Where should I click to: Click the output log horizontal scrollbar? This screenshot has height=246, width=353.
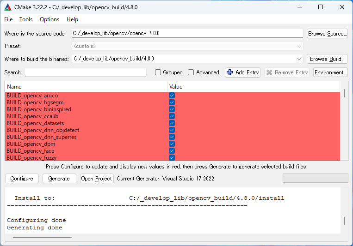click(42, 237)
